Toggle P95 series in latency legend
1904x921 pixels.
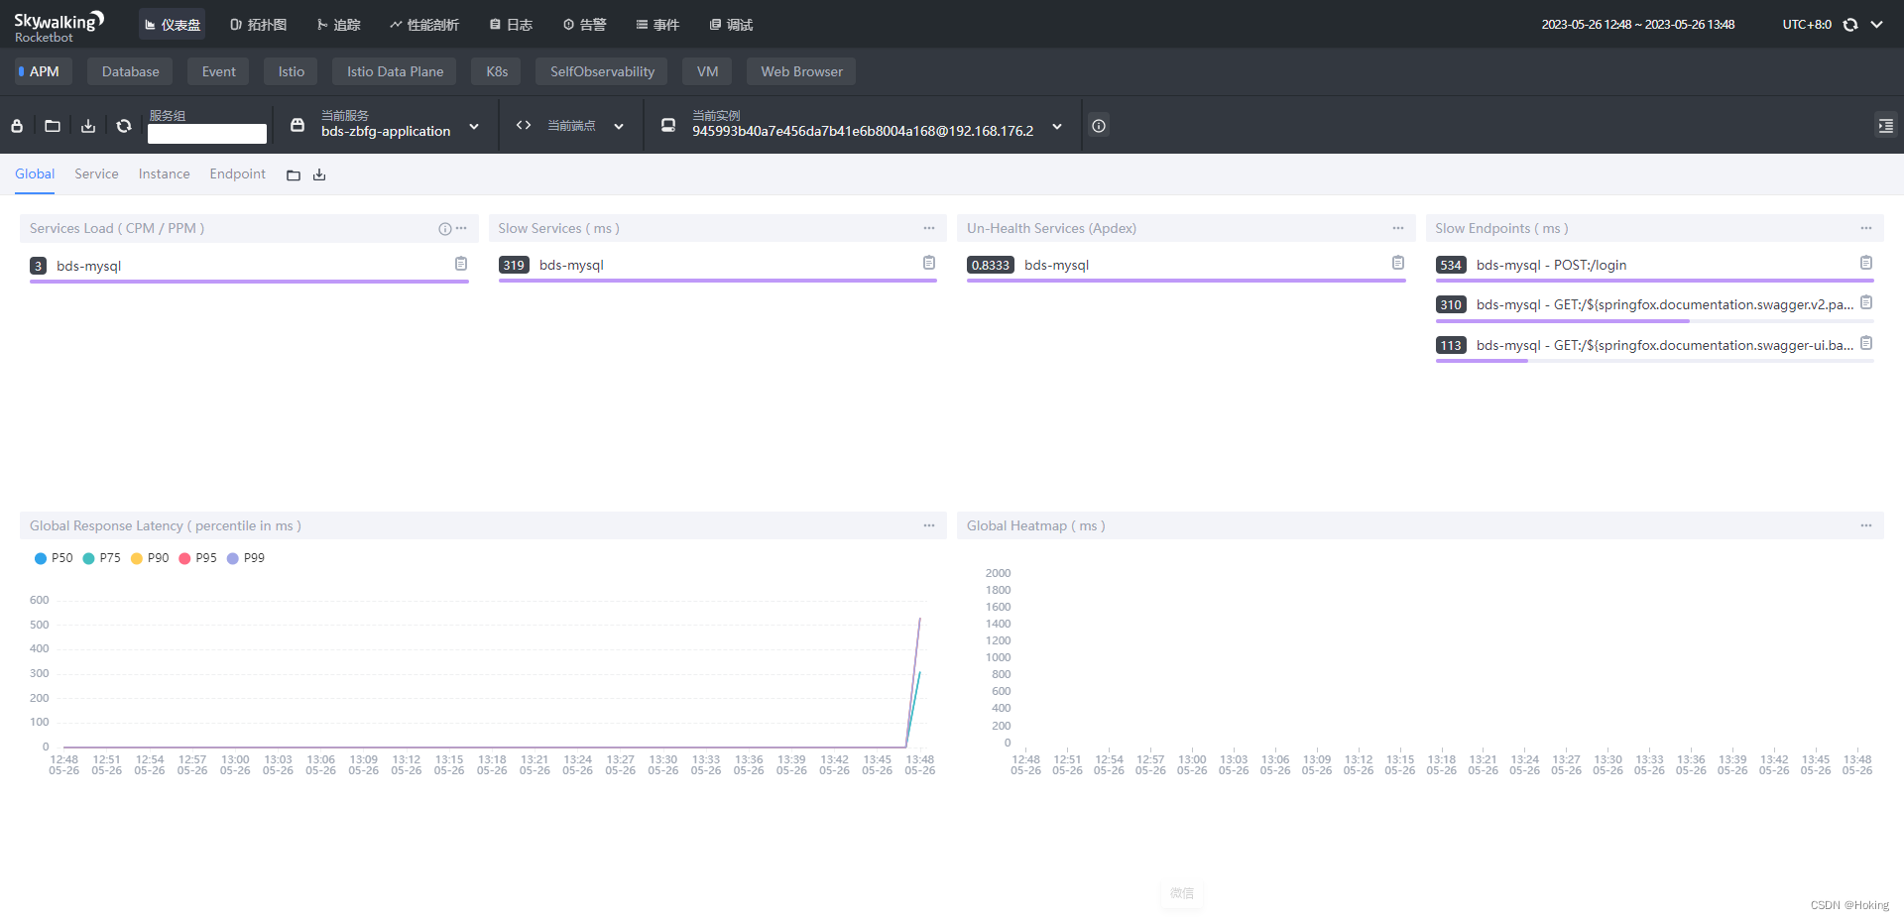pyautogui.click(x=198, y=558)
